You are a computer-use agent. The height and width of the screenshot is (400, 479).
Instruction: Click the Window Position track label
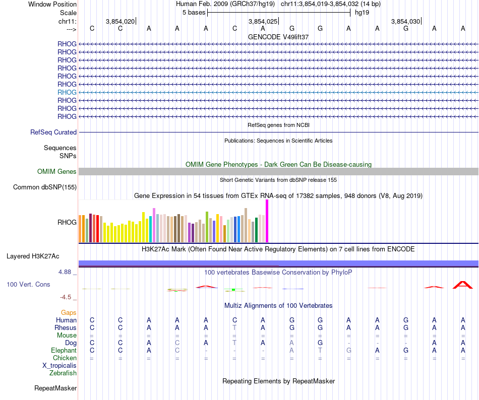click(x=52, y=4)
